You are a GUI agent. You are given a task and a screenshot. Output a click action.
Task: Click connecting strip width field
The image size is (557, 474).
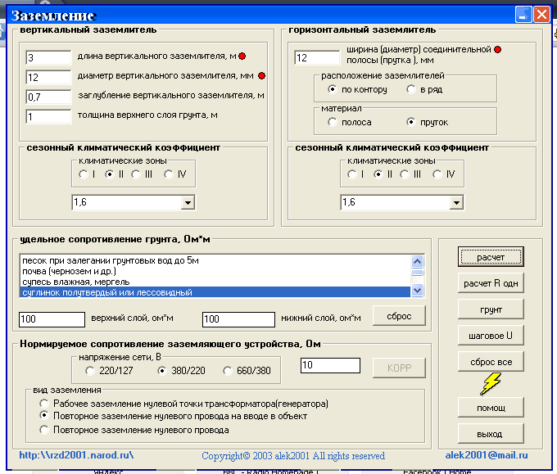[x=317, y=57]
